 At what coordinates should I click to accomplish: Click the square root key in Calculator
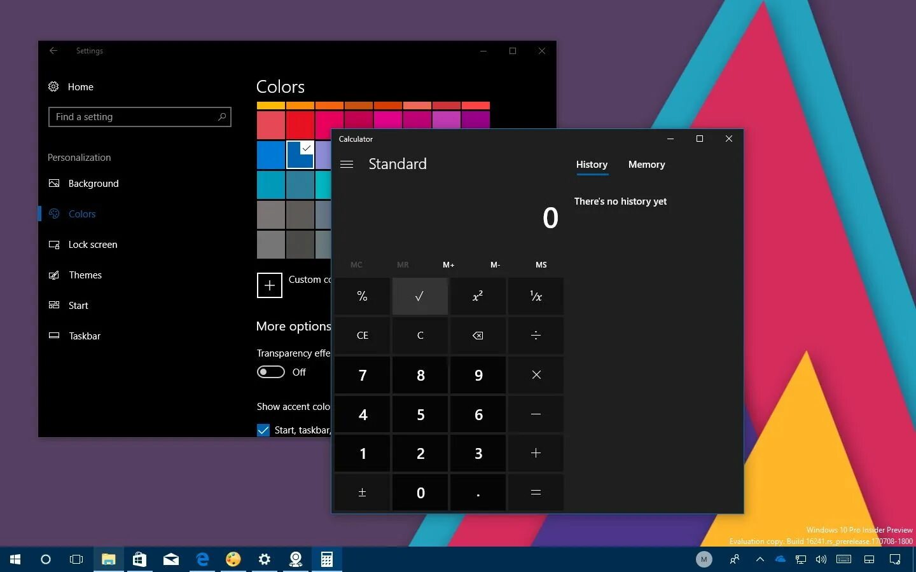pyautogui.click(x=420, y=296)
